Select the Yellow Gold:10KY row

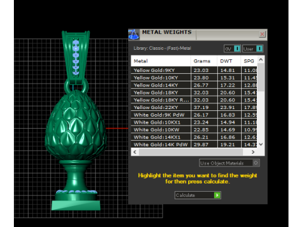pyautogui.click(x=194, y=78)
